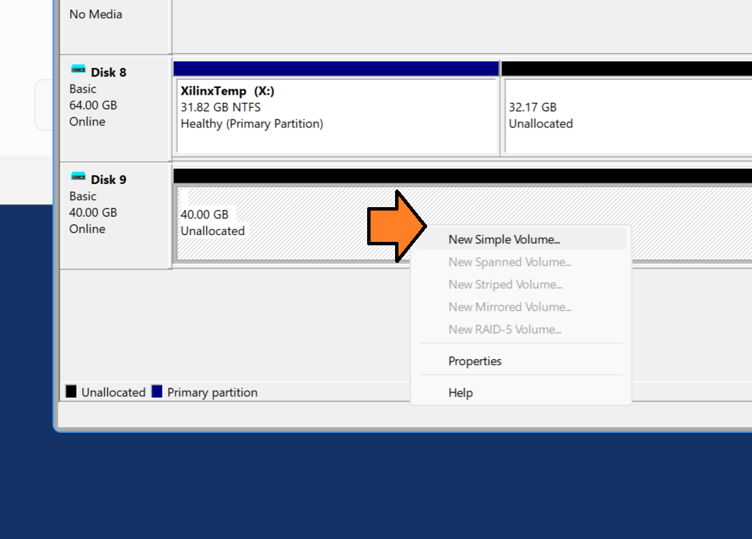
Task: Click the black bar above Disk 9 partition
Action: [463, 176]
